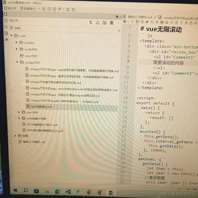The height and width of the screenshot is (198, 198).
Task: Open Windows search from the taskbar
Action: click(26, 191)
